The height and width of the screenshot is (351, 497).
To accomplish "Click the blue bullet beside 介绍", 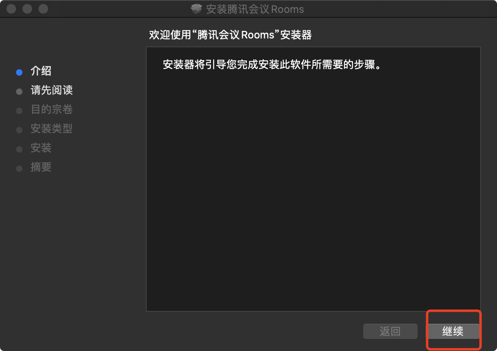I will pyautogui.click(x=19, y=73).
